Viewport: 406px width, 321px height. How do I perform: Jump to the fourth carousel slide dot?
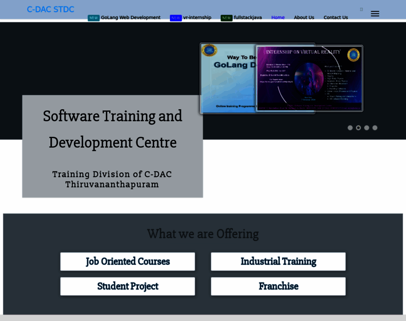tap(375, 128)
